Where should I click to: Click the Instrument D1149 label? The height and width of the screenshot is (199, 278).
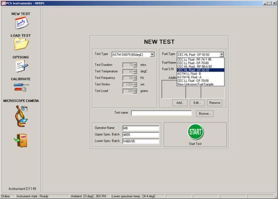pos(22,188)
